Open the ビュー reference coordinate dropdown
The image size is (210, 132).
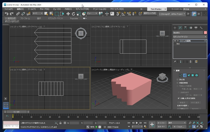92,13
